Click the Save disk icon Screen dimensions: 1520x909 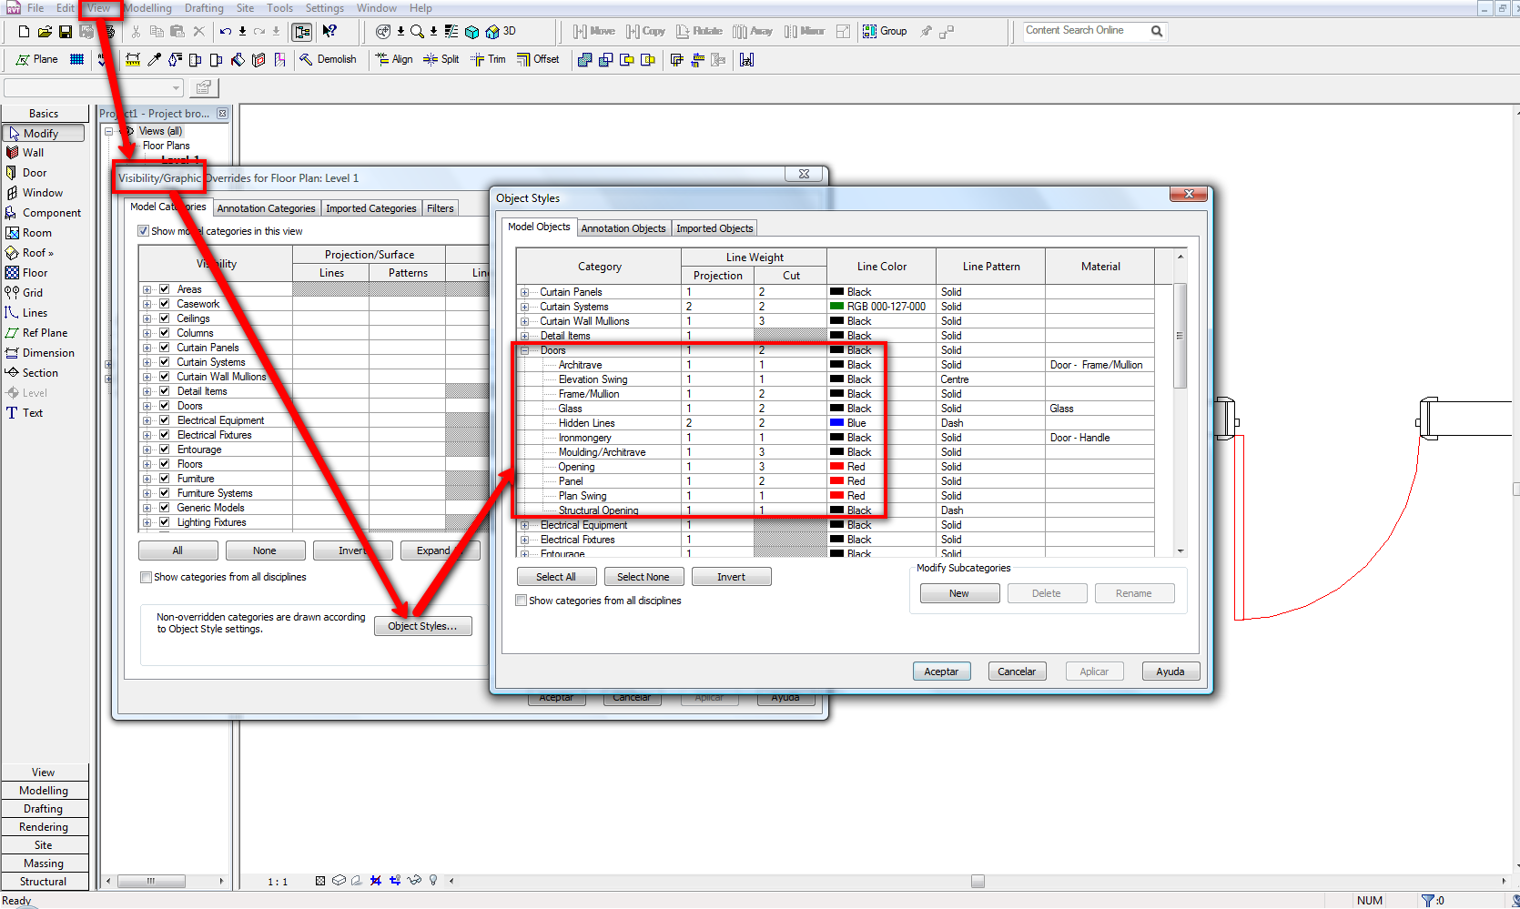66,31
